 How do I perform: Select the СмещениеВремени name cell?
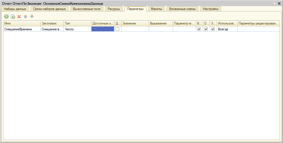click(x=22, y=29)
